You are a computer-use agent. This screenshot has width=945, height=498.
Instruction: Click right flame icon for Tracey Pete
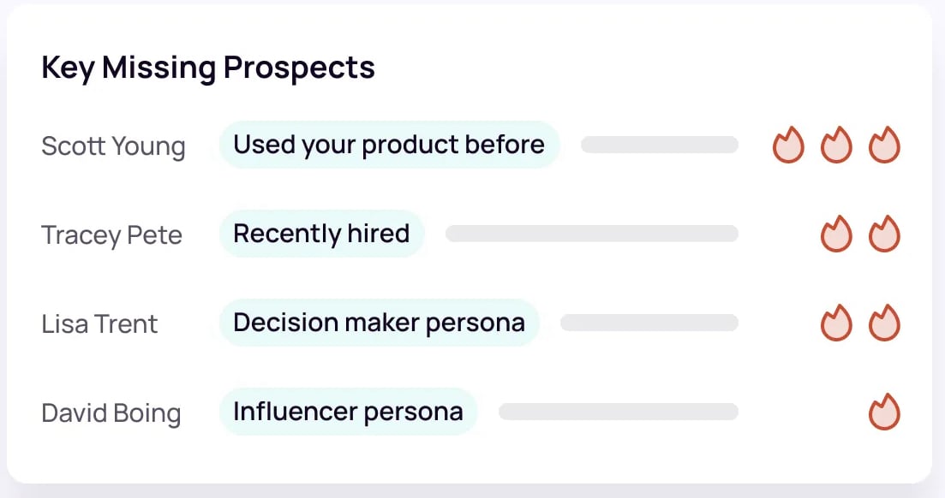[x=884, y=234]
